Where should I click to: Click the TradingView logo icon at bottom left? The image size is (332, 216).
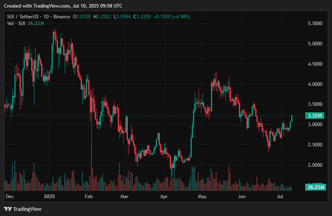click(8, 209)
